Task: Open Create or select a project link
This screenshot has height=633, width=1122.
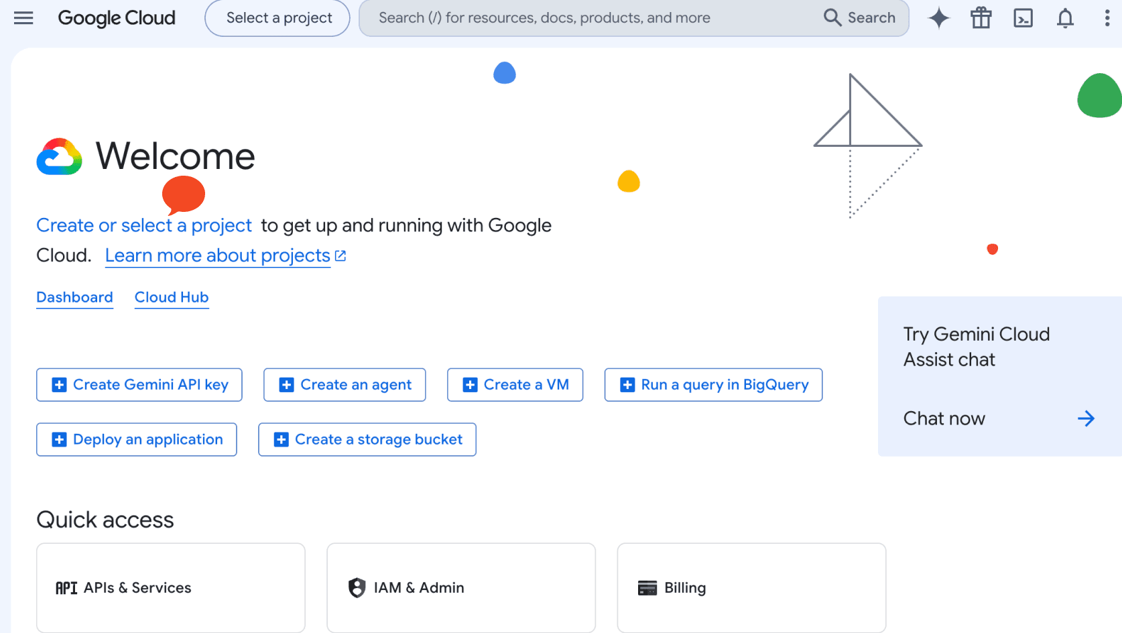Action: [144, 225]
